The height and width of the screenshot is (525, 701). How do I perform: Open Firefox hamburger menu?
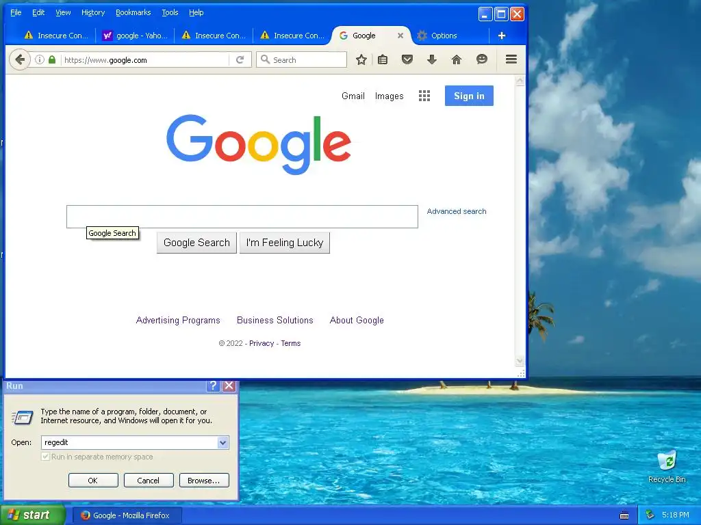coord(511,59)
